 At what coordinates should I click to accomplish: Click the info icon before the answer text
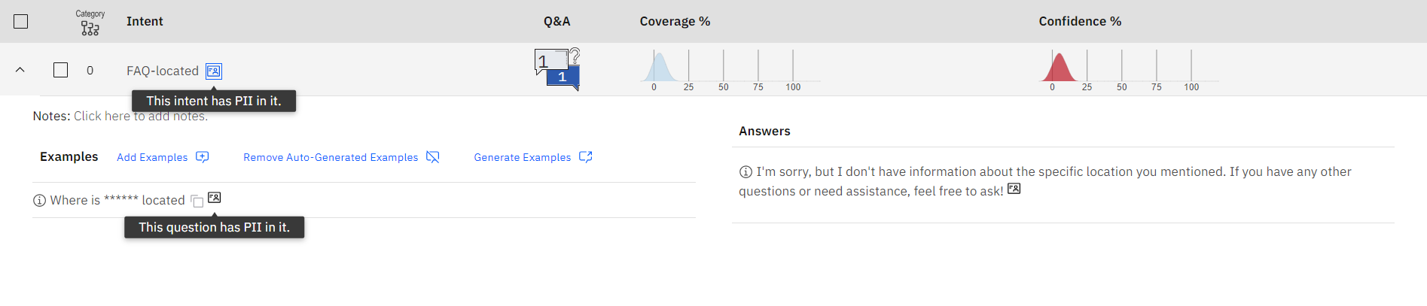tap(746, 172)
